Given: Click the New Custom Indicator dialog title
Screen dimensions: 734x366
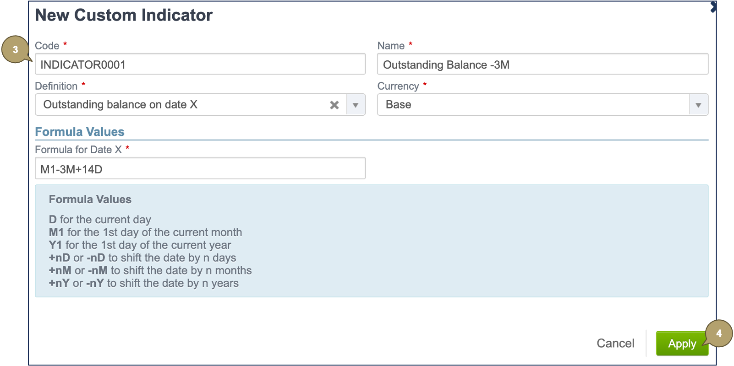Looking at the screenshot, I should pos(124,15).
